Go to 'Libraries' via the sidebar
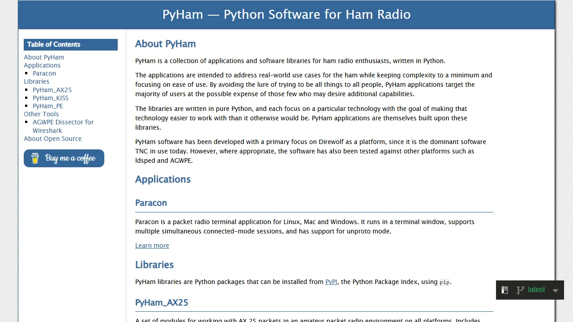 click(36, 81)
